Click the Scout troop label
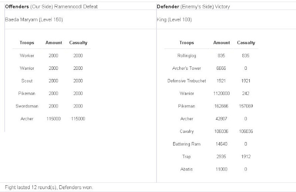 (27, 81)
